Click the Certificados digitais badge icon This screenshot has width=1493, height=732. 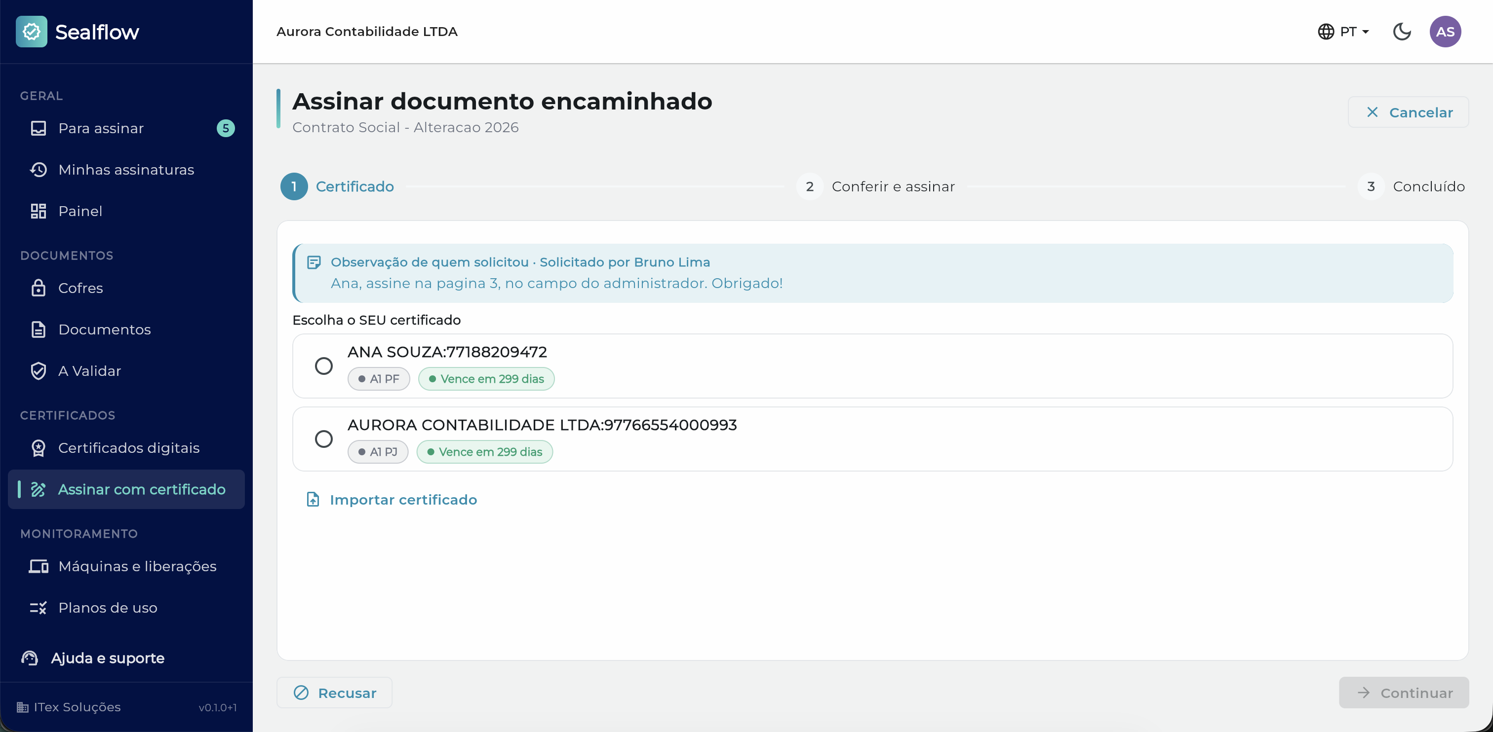38,448
